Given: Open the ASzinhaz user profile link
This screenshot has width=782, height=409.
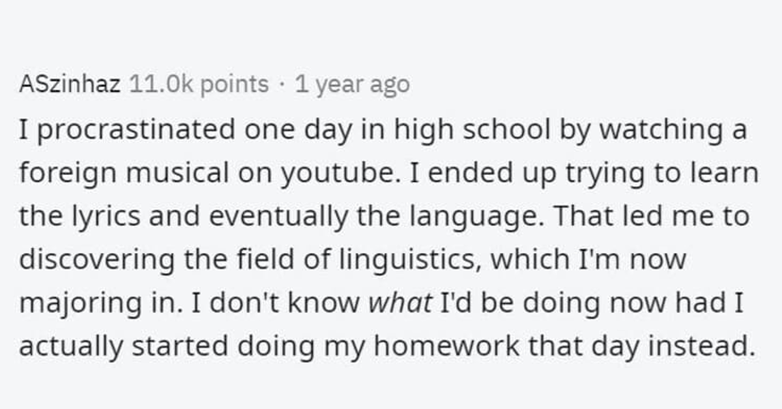Looking at the screenshot, I should pos(69,84).
